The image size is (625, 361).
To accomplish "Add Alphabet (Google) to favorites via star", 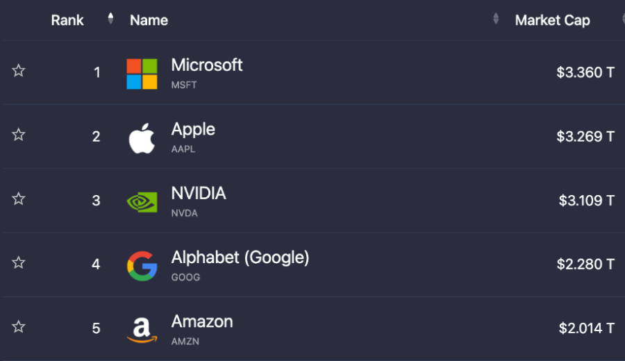I will coord(18,262).
